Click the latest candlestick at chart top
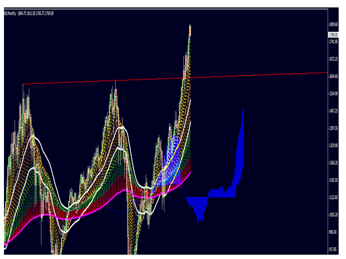This screenshot has height=259, width=346. [x=190, y=31]
